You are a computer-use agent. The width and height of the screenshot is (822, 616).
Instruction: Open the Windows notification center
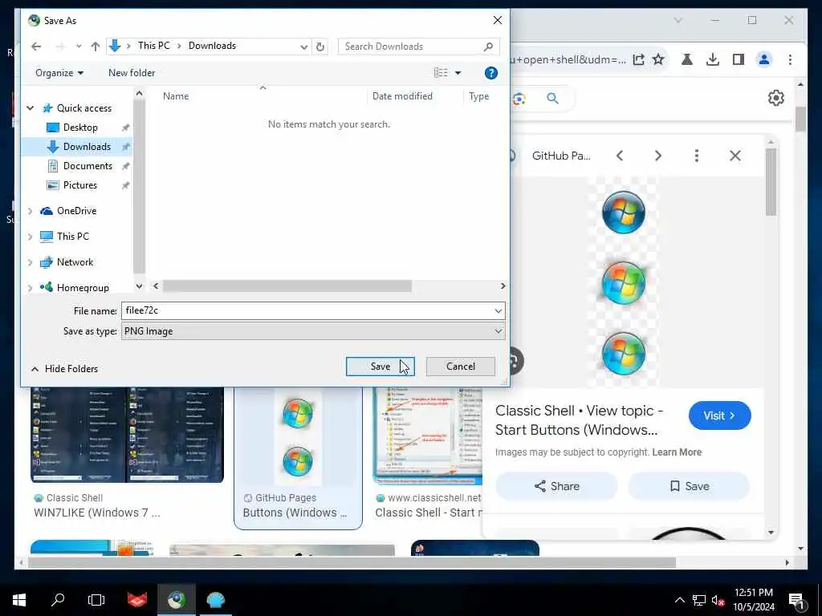click(796, 601)
